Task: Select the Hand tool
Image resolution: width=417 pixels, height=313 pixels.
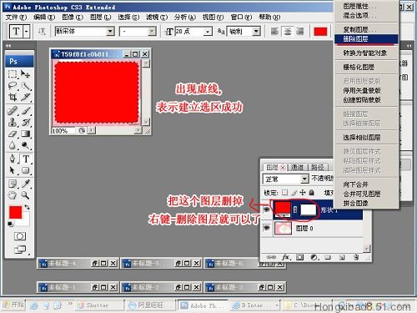Action: [13, 195]
